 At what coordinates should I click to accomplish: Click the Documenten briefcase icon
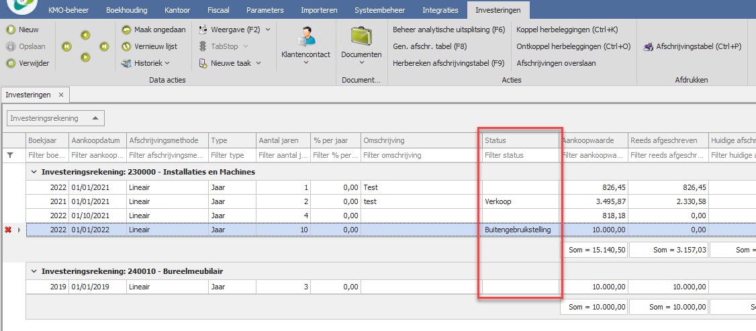361,36
